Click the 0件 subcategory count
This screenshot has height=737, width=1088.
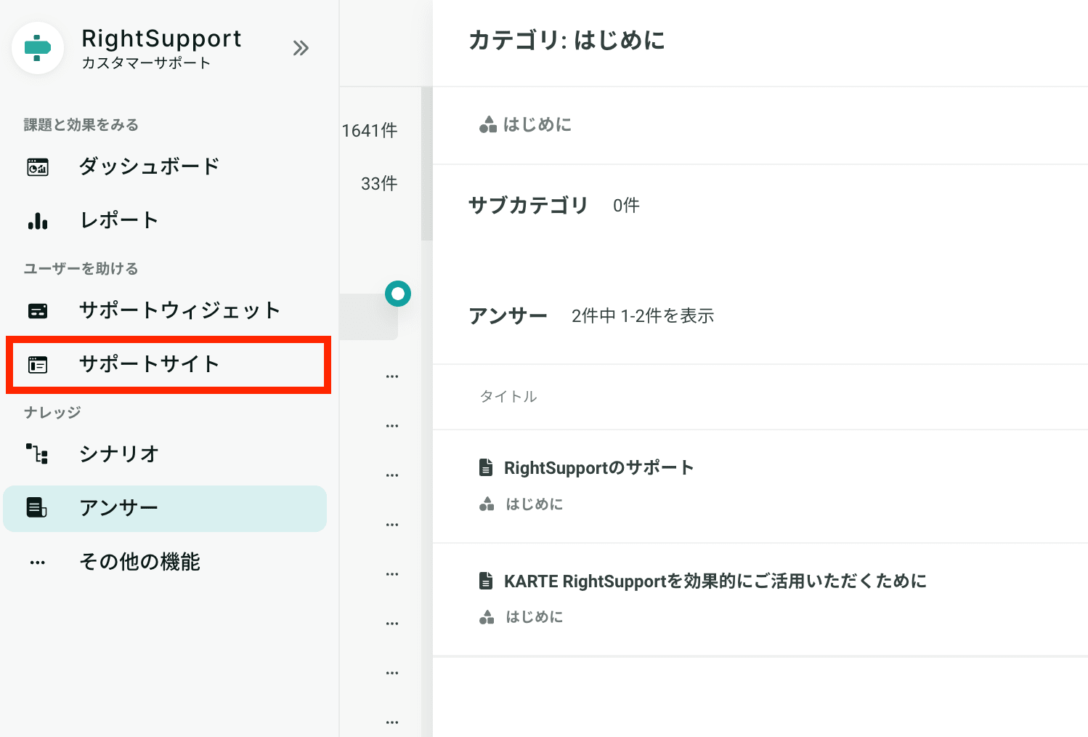click(626, 206)
